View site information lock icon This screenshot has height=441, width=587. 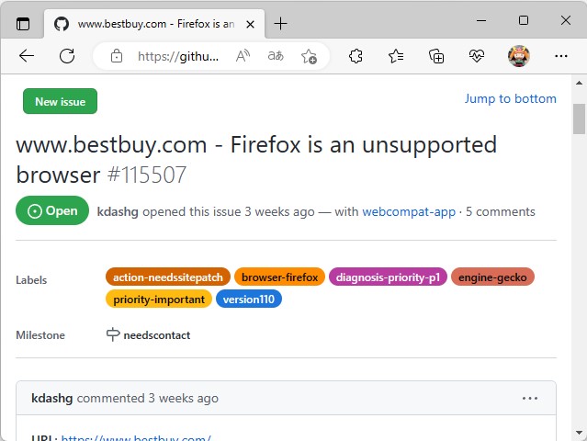pos(117,56)
